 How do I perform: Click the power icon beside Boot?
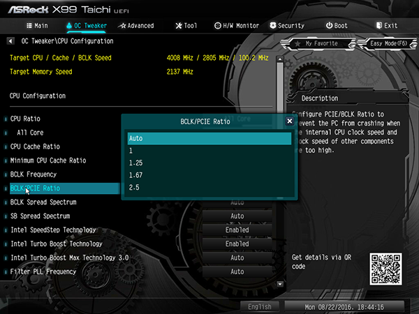(329, 25)
